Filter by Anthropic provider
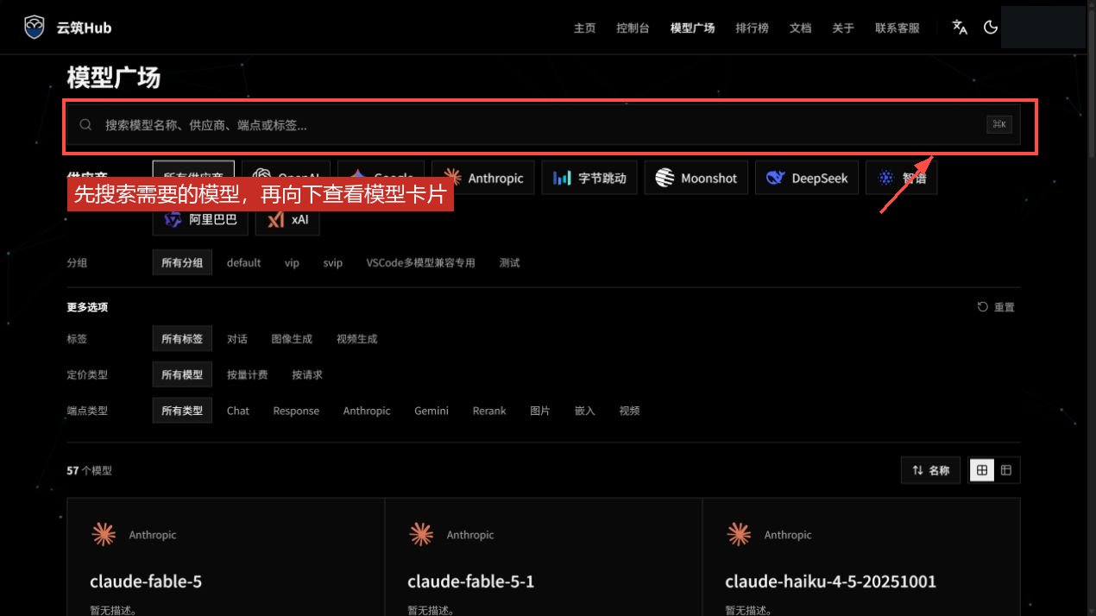 pyautogui.click(x=483, y=178)
